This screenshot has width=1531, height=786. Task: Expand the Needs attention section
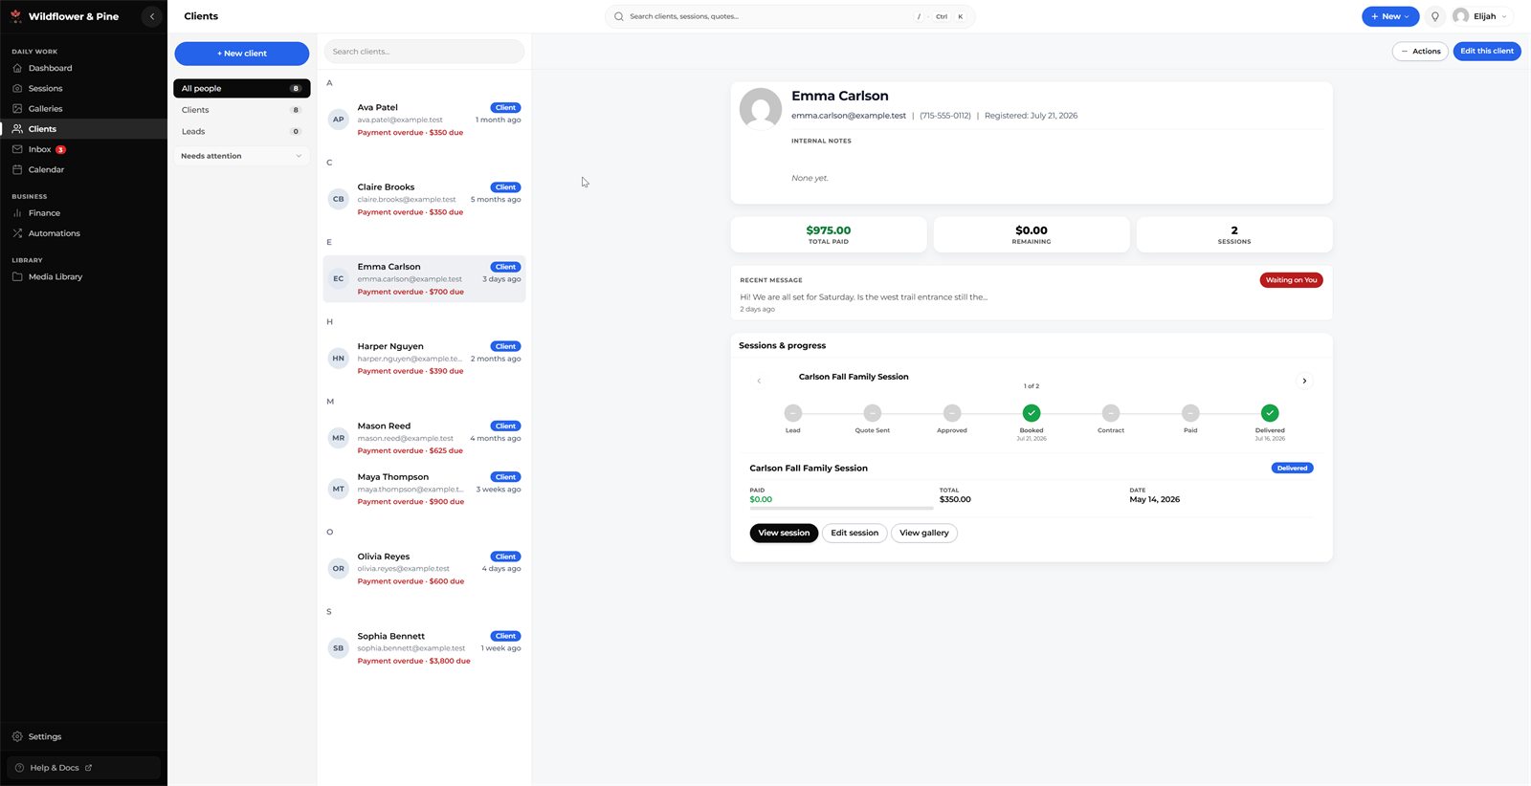pos(242,156)
